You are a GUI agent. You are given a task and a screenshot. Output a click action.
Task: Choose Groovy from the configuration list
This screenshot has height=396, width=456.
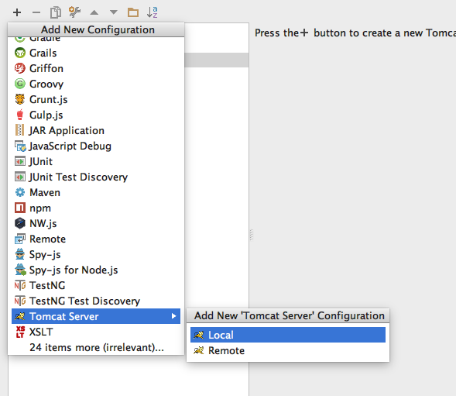(x=96, y=84)
